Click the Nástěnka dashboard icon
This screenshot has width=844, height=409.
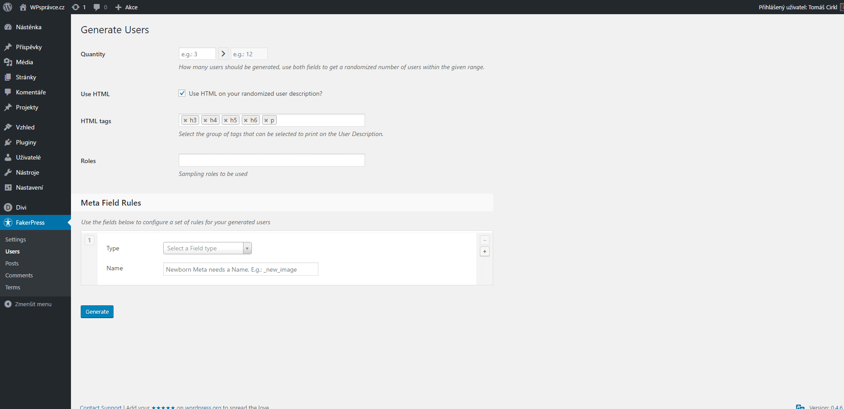(8, 27)
